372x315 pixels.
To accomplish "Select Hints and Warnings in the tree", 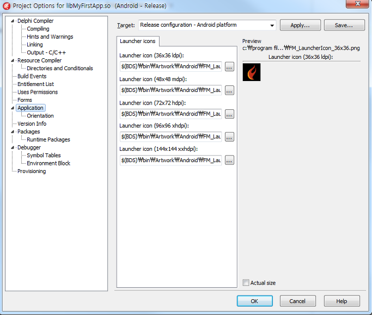I will pos(50,37).
